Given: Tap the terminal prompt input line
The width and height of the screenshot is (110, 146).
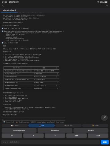Looking at the screenshot, I should tap(33, 119).
